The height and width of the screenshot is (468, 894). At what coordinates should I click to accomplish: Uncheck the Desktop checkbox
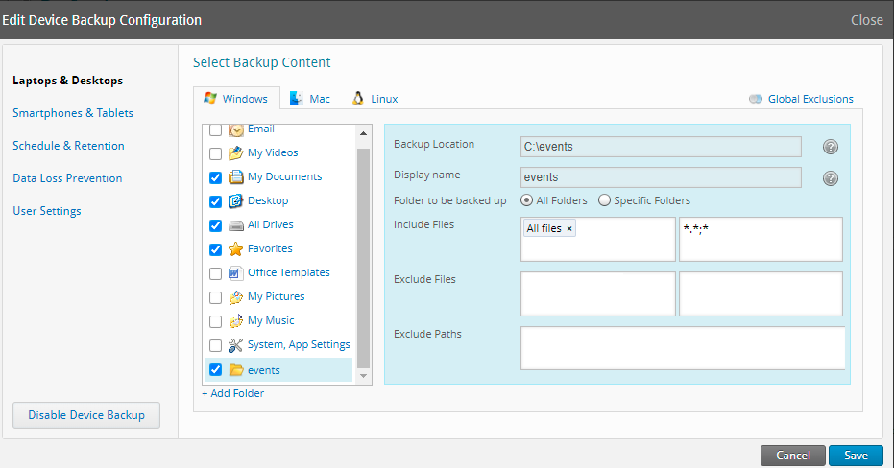[x=215, y=201]
